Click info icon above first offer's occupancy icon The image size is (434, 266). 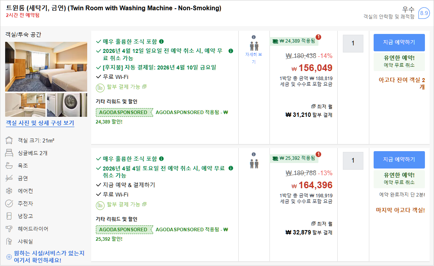pyautogui.click(x=254, y=37)
